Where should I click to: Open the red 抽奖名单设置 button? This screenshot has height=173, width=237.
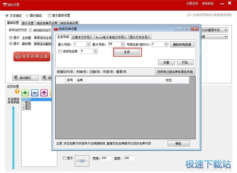[32, 56]
